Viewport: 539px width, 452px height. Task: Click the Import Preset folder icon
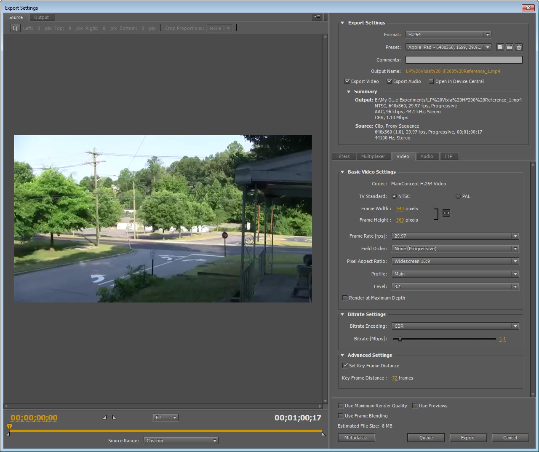click(x=510, y=47)
